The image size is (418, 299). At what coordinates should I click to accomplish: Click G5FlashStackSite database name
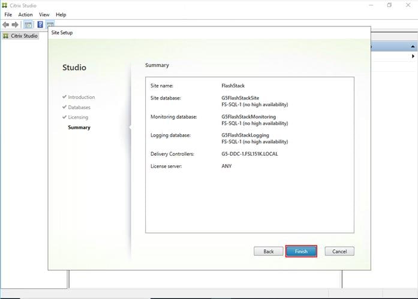coord(240,98)
